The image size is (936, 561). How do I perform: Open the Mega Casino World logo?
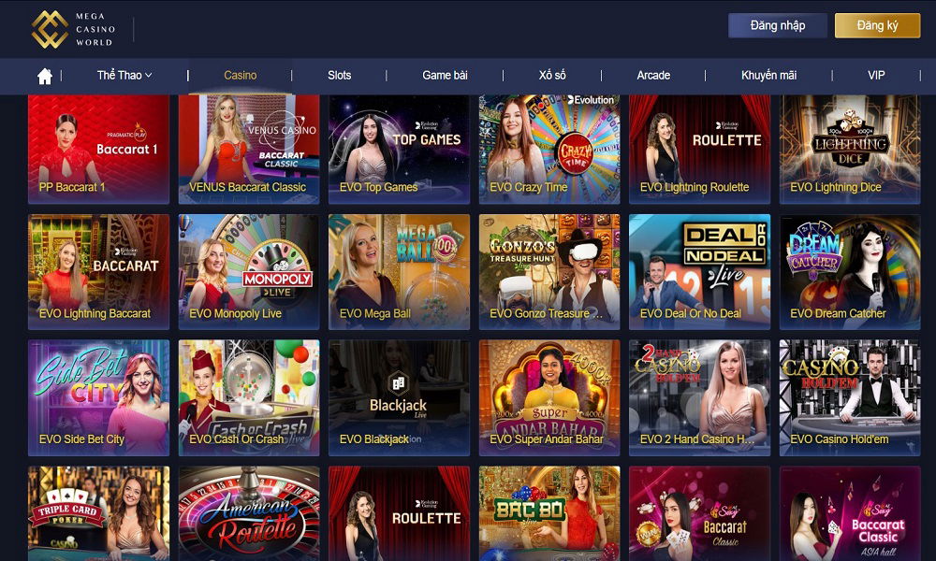[73, 29]
